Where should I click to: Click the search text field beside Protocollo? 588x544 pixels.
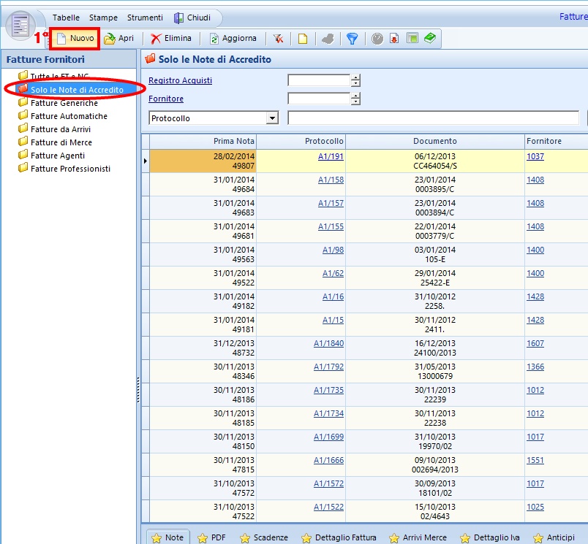(433, 118)
